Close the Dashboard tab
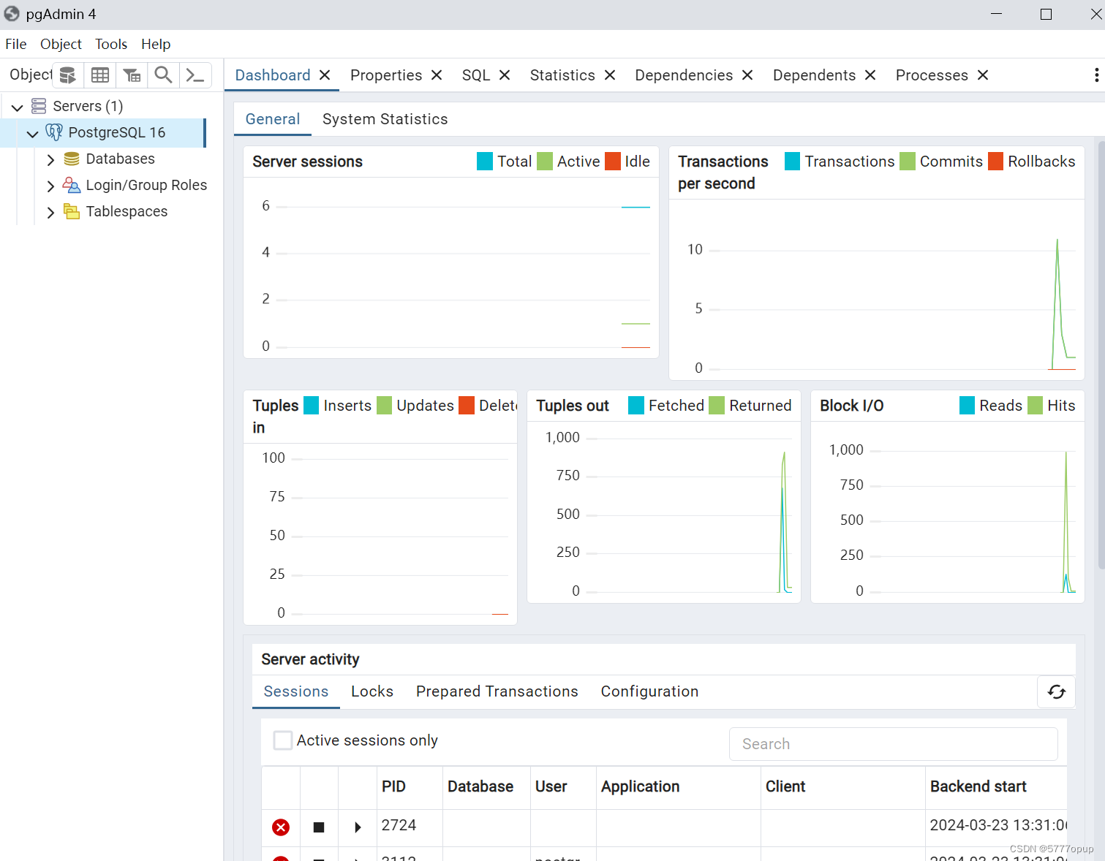 tap(325, 75)
